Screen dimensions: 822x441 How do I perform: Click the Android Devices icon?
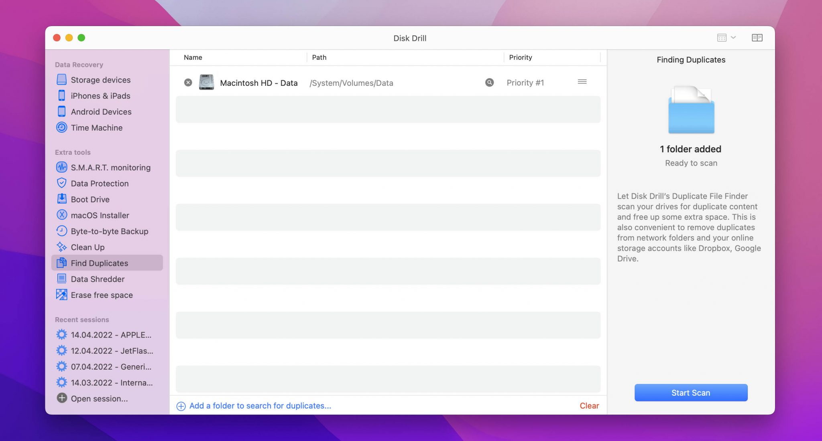pyautogui.click(x=61, y=111)
